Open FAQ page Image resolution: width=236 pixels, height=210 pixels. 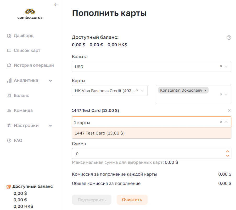coord(18,141)
